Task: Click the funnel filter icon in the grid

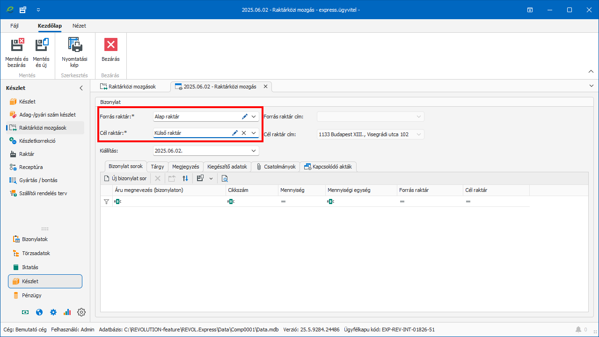Action: tap(106, 202)
